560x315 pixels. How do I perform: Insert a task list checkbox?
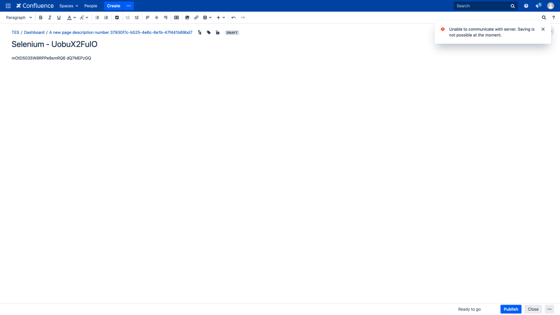(117, 17)
